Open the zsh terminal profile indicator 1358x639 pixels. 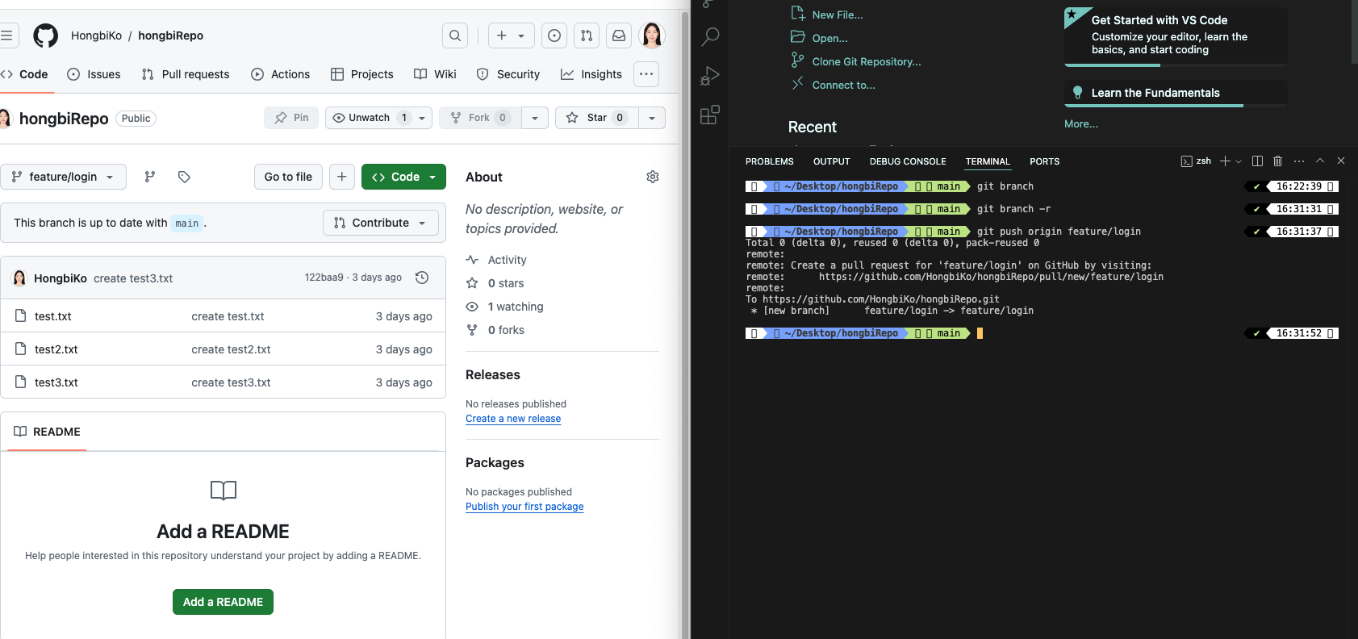click(1196, 161)
